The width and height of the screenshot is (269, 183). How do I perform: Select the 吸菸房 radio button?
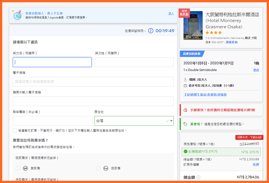[98, 168]
